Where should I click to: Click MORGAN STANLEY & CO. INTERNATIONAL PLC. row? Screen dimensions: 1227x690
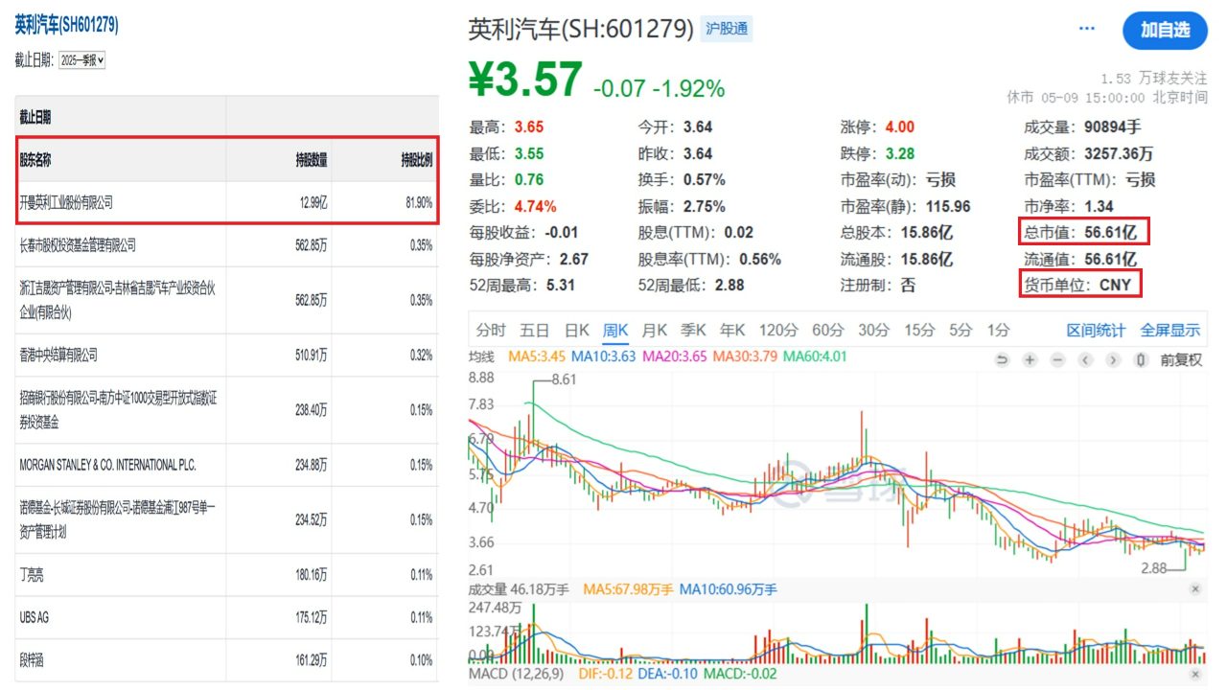227,465
